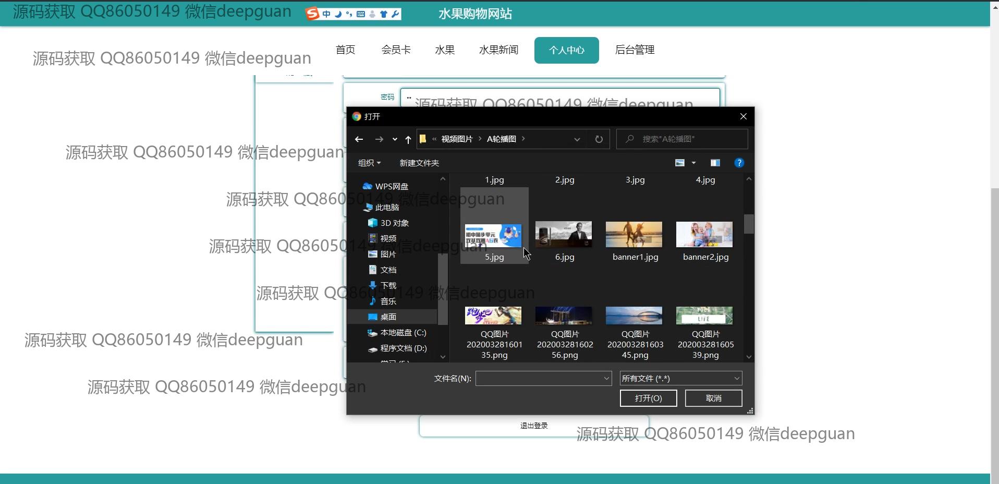Click the forward arrow in file dialog
Image resolution: width=999 pixels, height=484 pixels.
(379, 139)
